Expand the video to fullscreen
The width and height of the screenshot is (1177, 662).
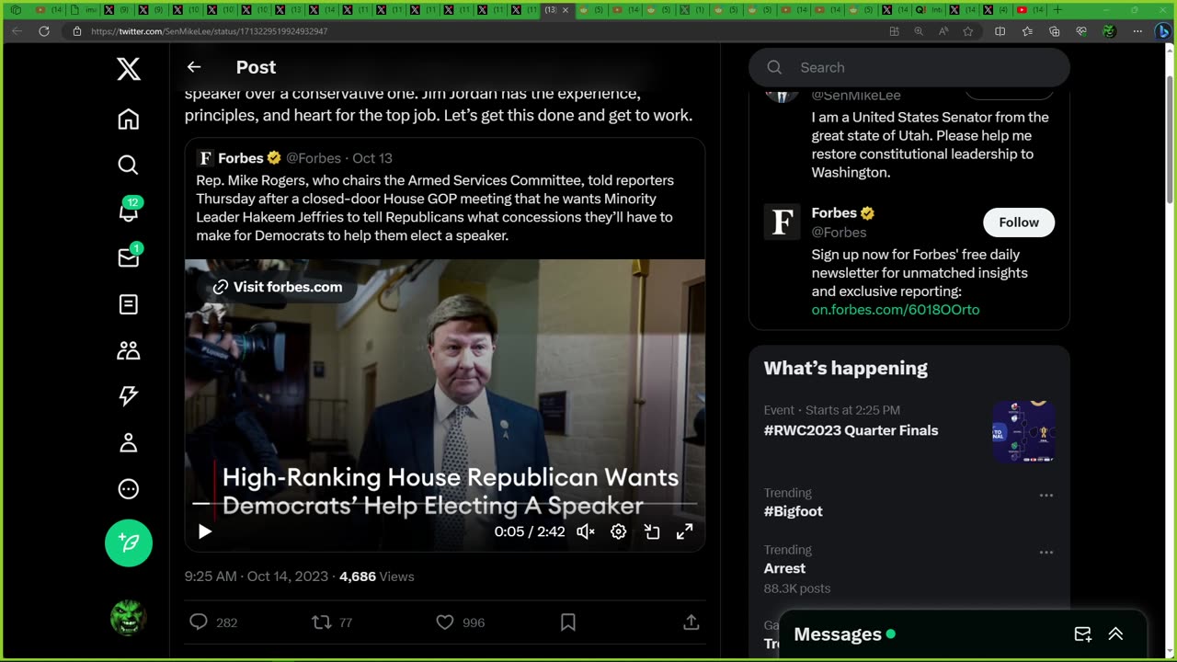point(685,531)
